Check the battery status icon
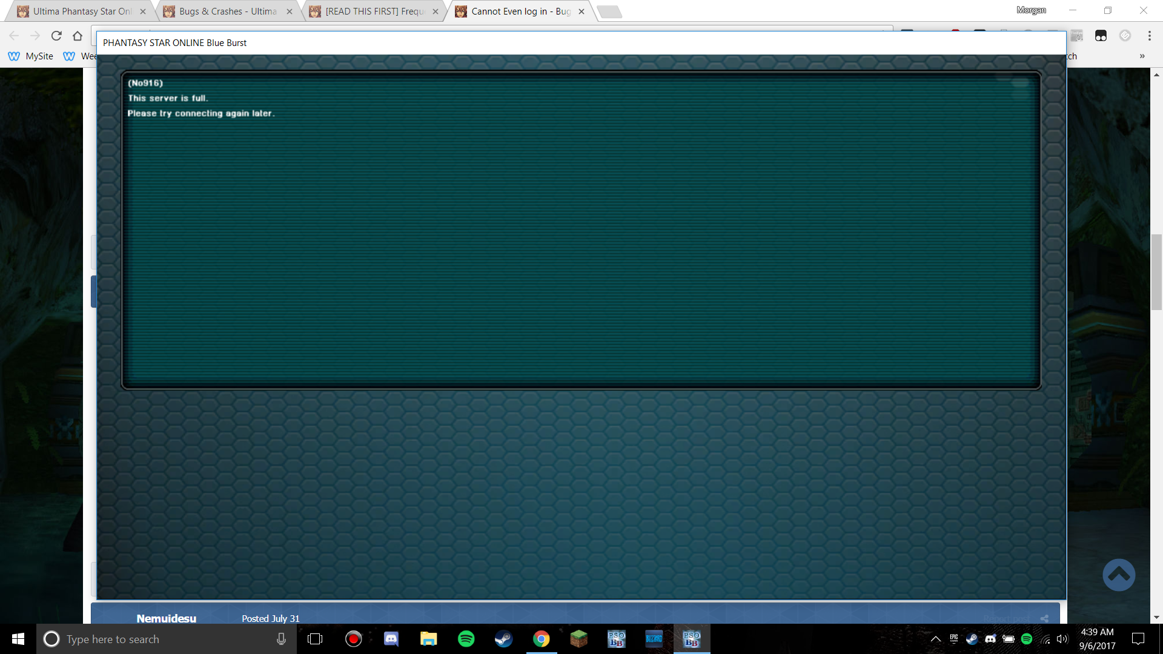 tap(1009, 639)
